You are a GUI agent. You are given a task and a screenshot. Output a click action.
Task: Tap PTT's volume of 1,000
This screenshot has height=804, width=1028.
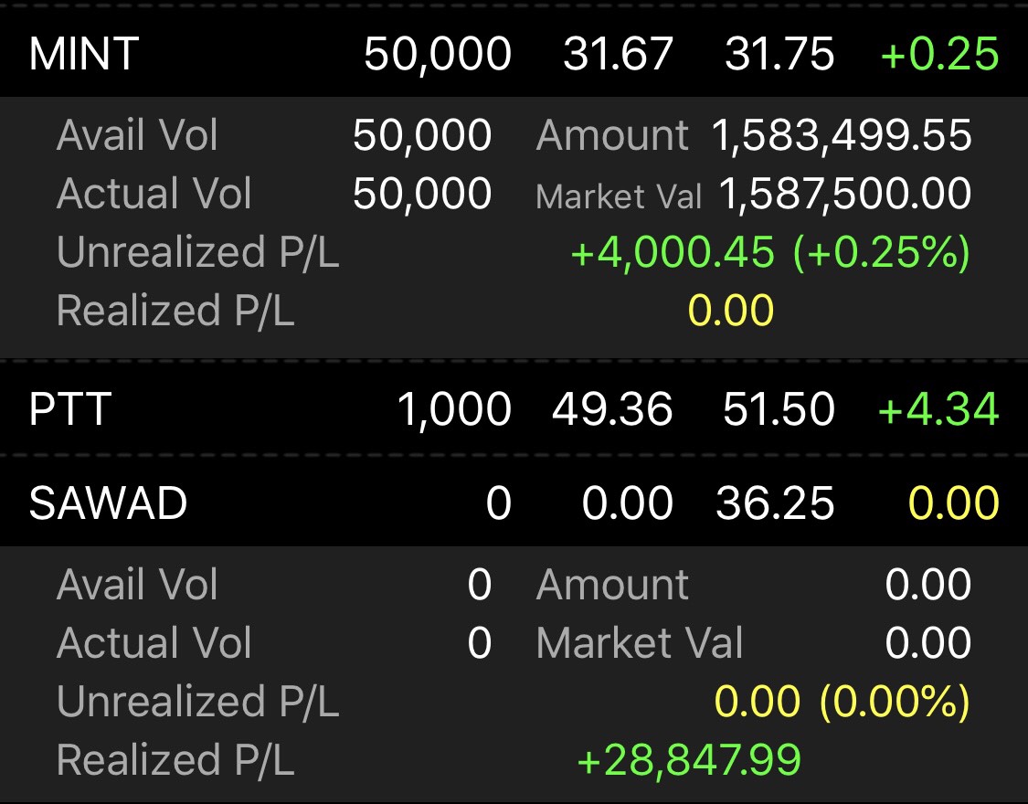tap(454, 409)
